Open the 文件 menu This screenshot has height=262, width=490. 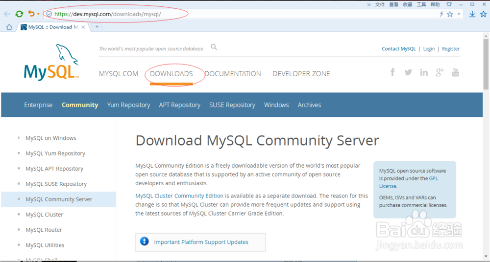pyautogui.click(x=380, y=4)
